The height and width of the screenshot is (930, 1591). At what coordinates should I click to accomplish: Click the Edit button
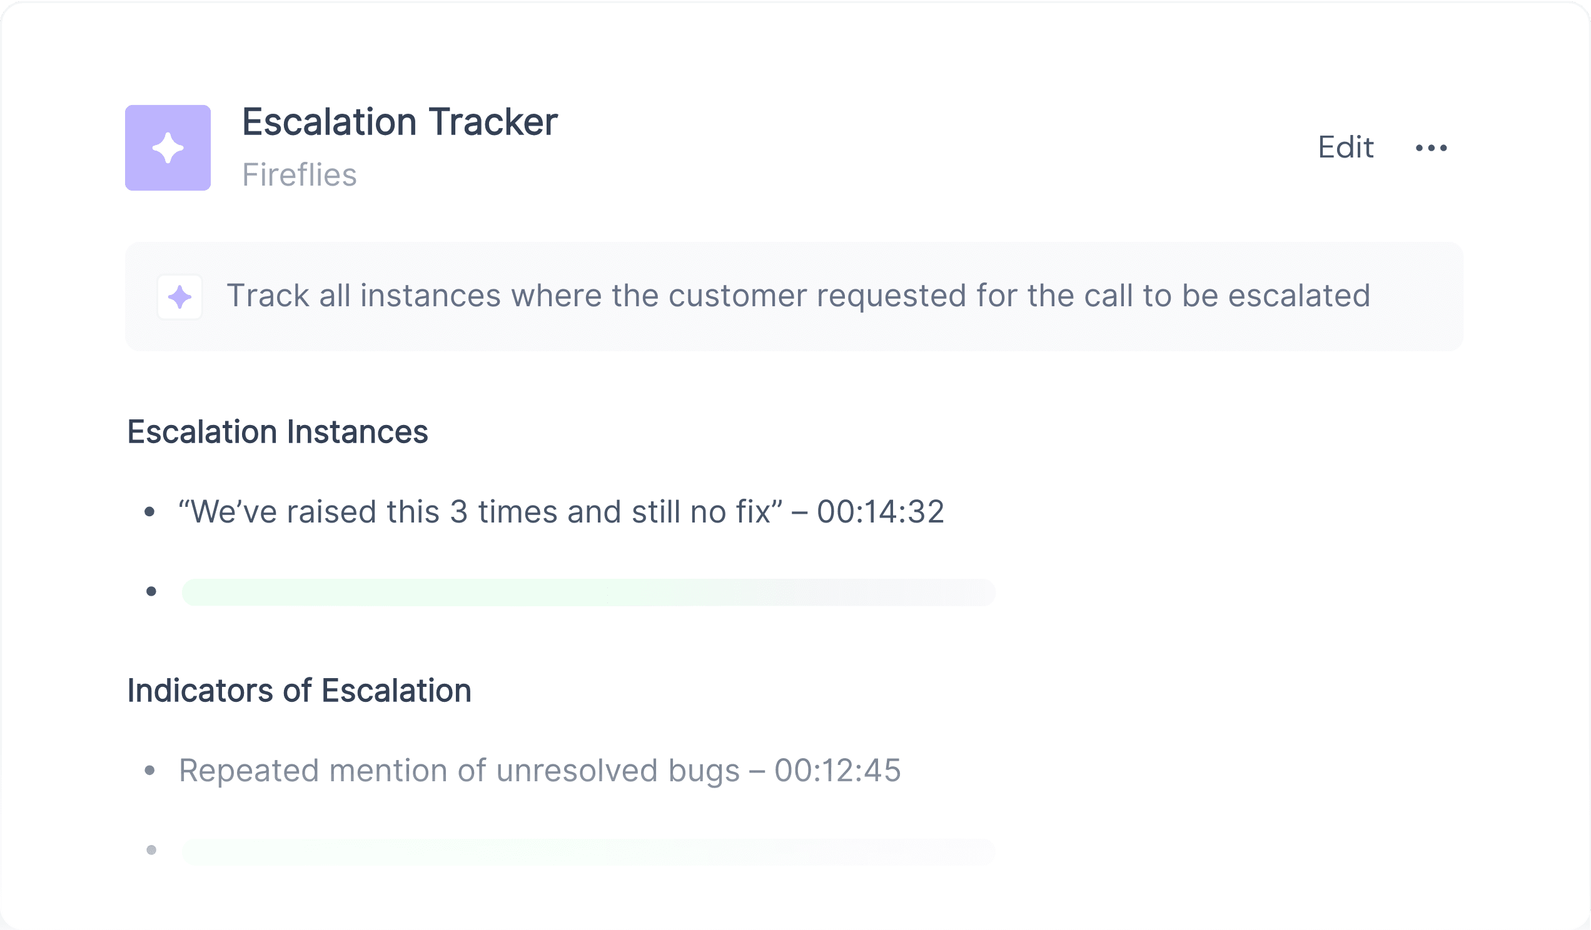[x=1345, y=147]
